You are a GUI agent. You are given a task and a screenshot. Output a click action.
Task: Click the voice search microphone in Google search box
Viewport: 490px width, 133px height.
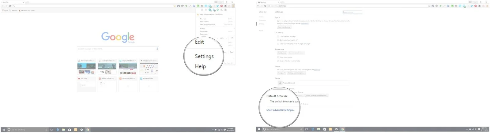point(157,49)
